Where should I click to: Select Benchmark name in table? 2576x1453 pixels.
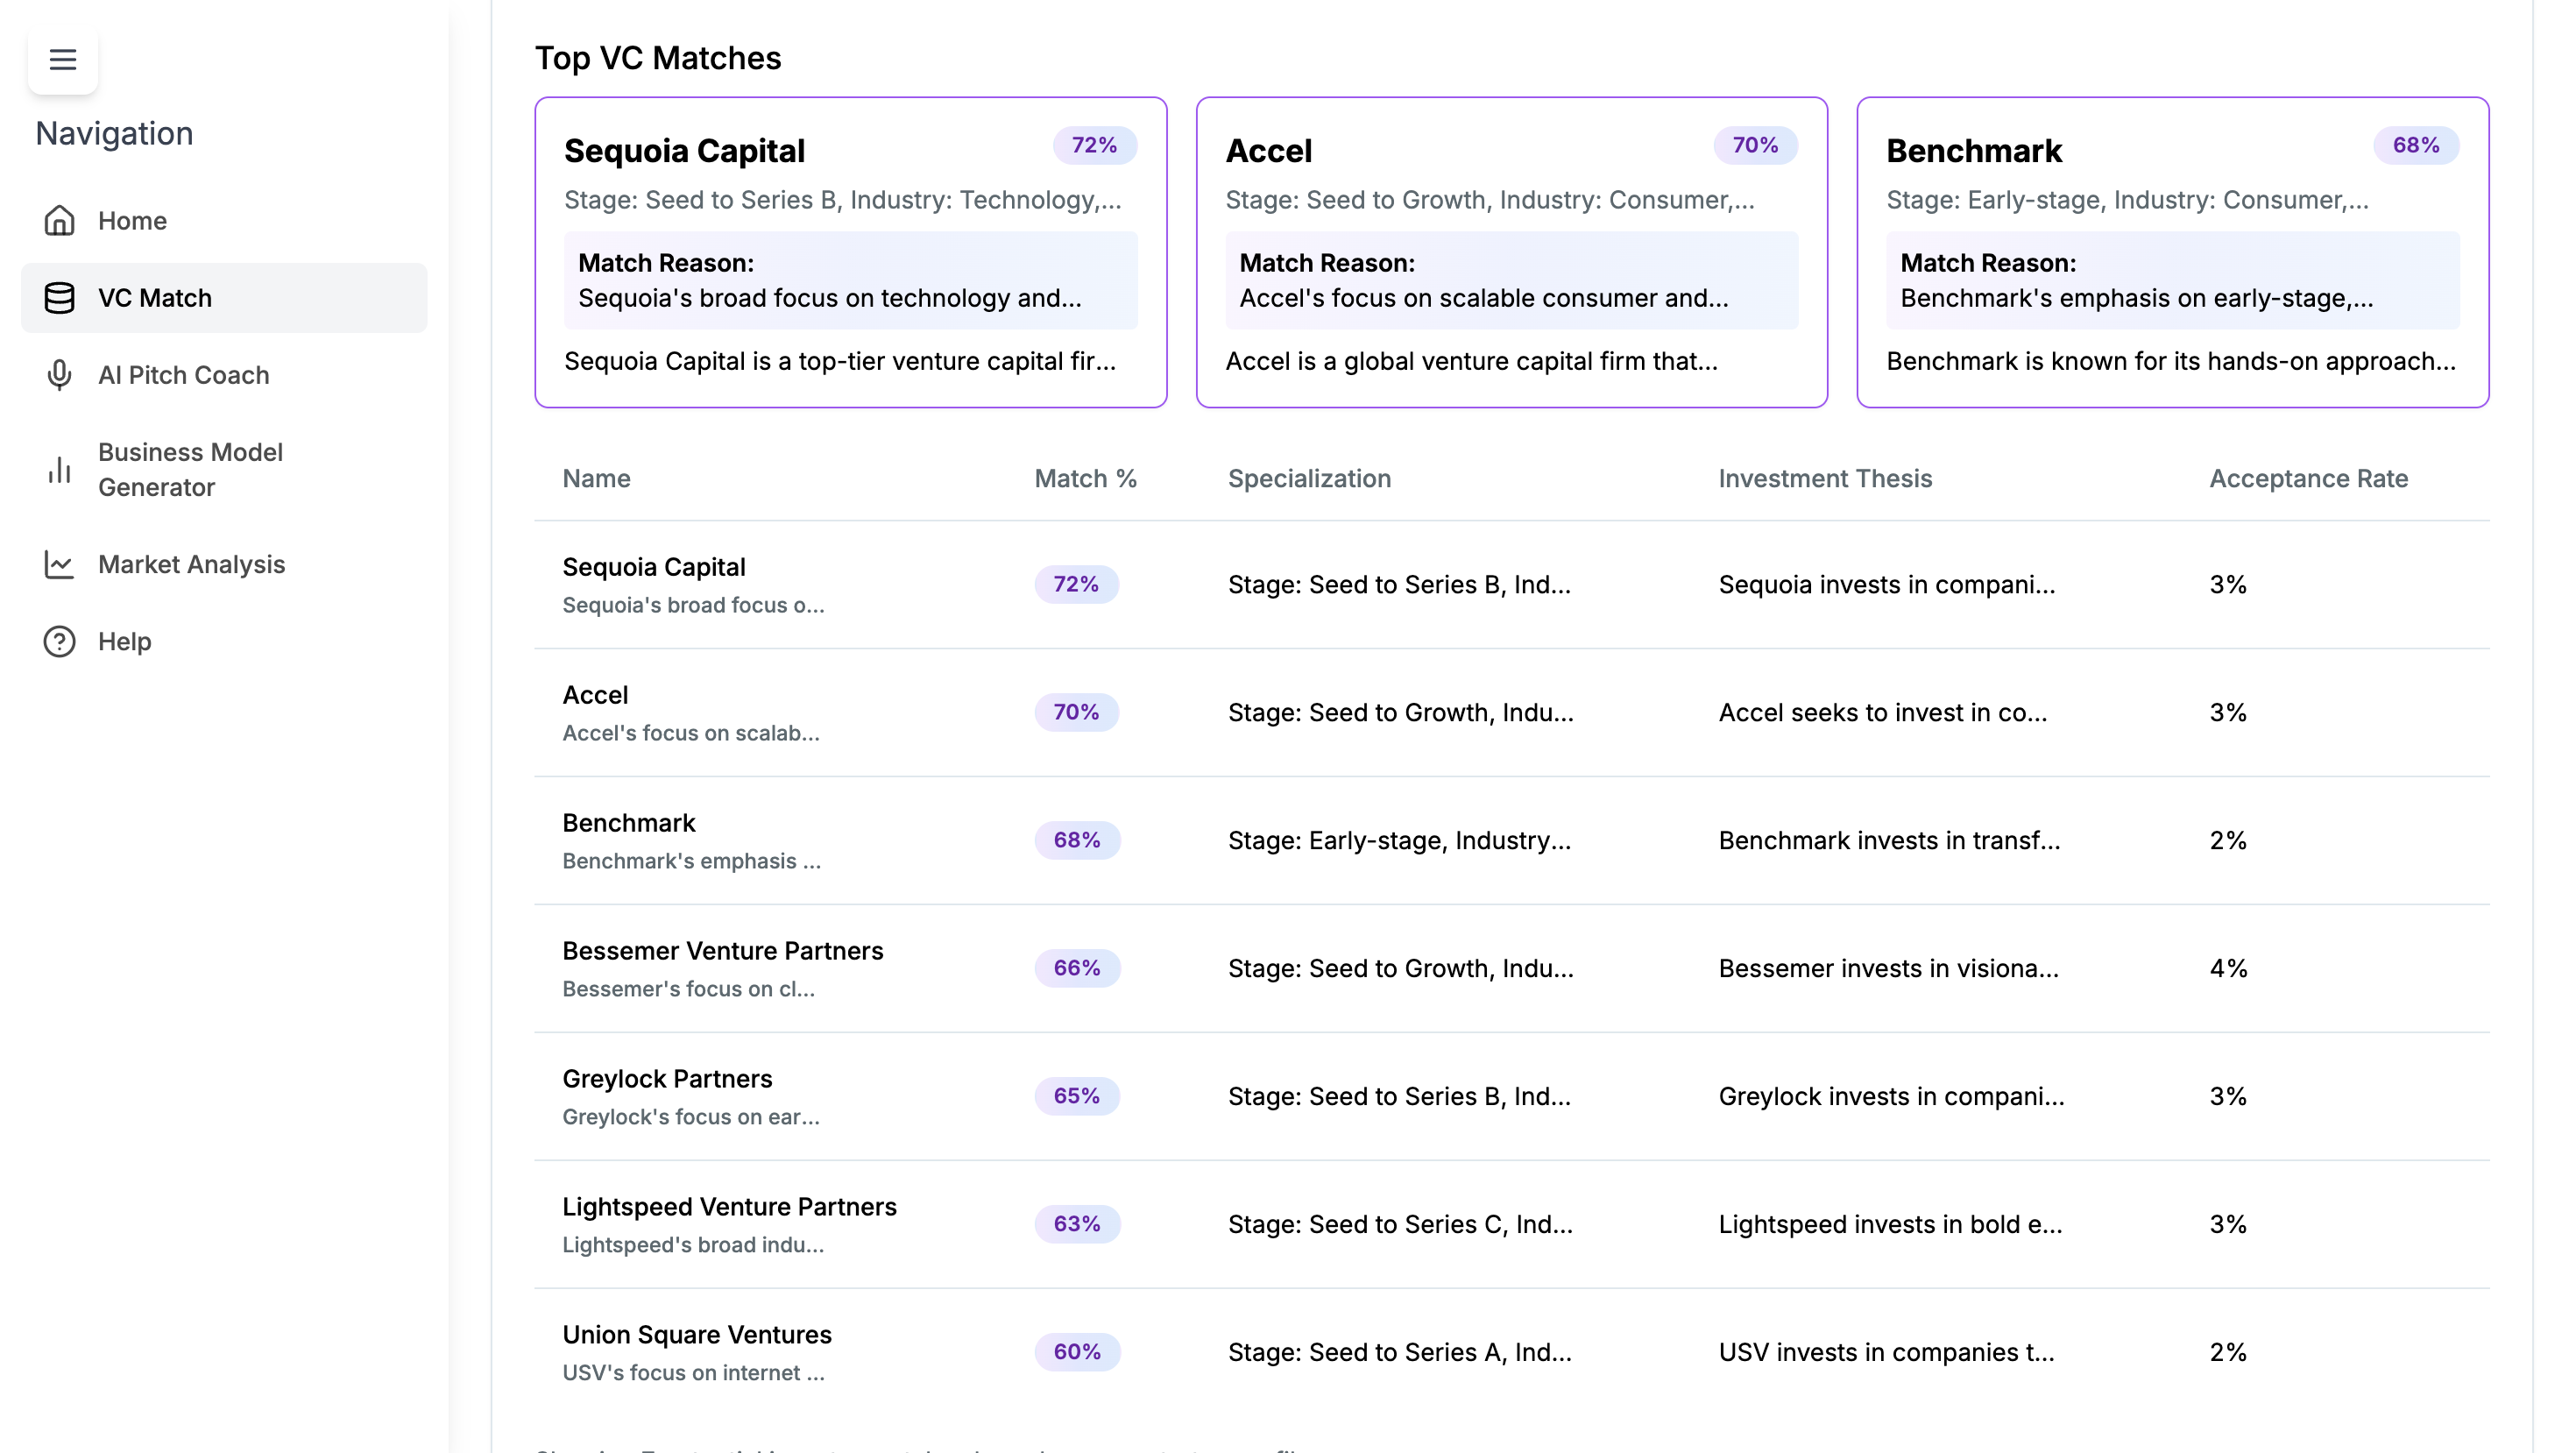628,823
